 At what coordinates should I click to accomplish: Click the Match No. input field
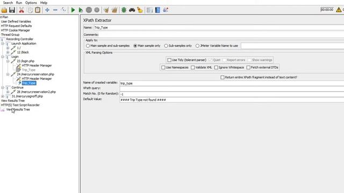point(232,94)
